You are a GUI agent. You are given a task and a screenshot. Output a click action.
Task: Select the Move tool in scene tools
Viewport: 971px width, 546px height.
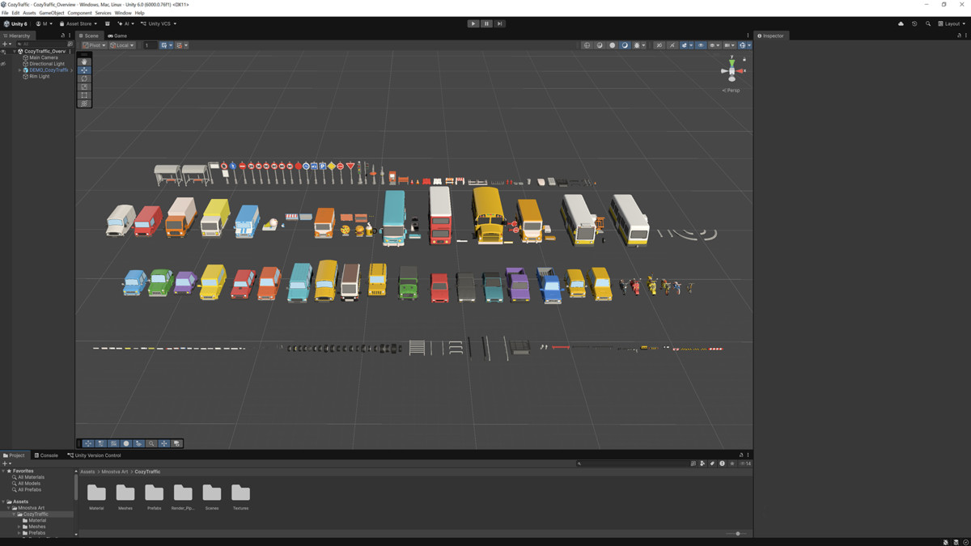84,70
